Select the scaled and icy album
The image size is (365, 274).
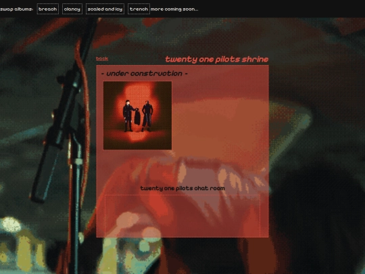point(105,9)
